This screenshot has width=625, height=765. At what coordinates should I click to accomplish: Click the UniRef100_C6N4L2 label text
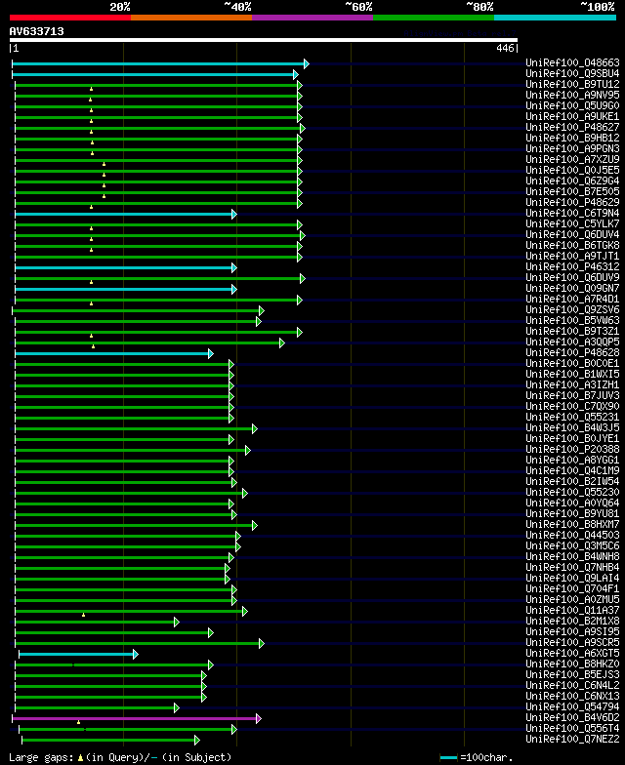572,685
